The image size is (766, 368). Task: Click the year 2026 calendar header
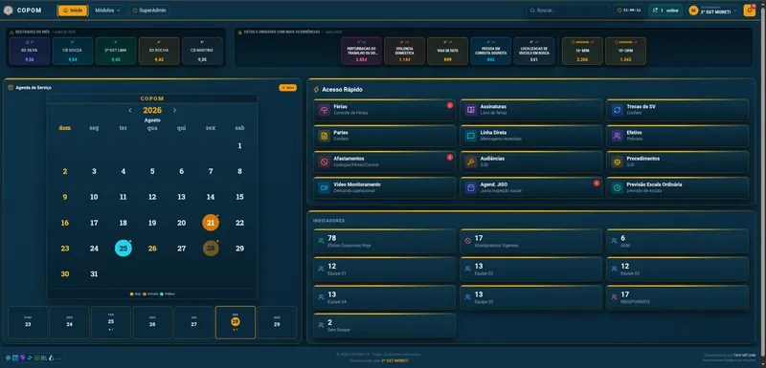point(152,111)
